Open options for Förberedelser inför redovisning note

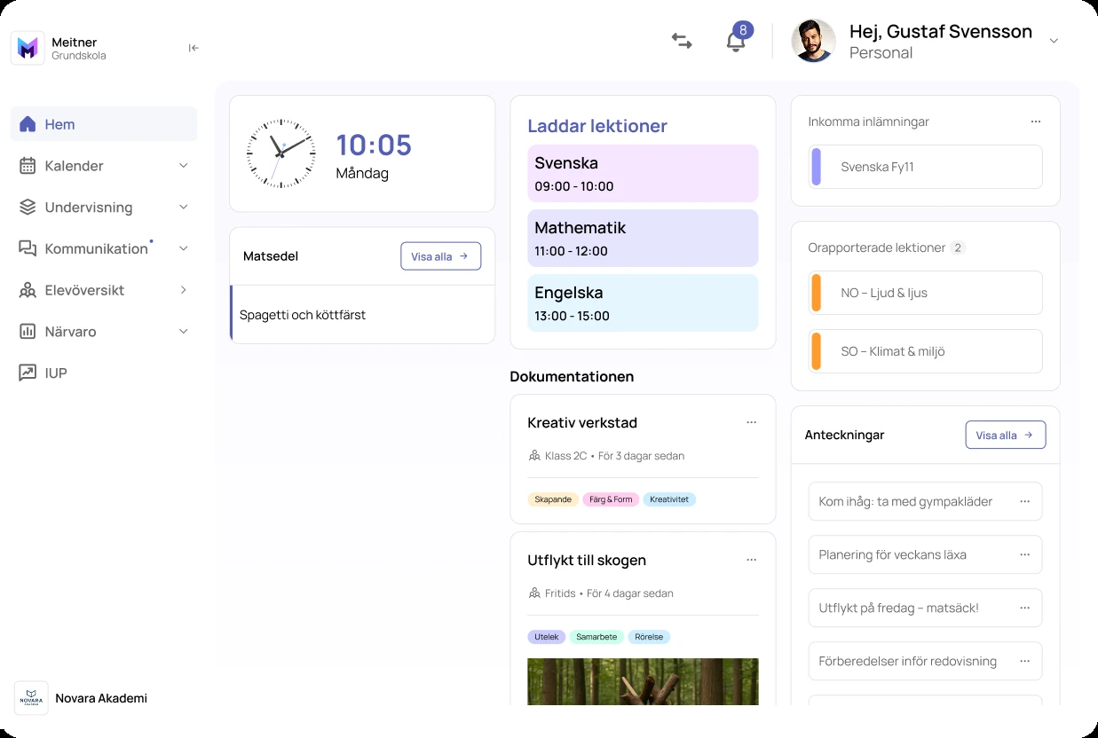(1024, 661)
